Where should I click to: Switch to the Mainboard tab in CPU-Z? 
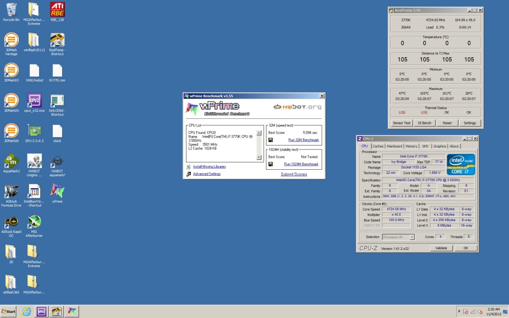click(394, 146)
